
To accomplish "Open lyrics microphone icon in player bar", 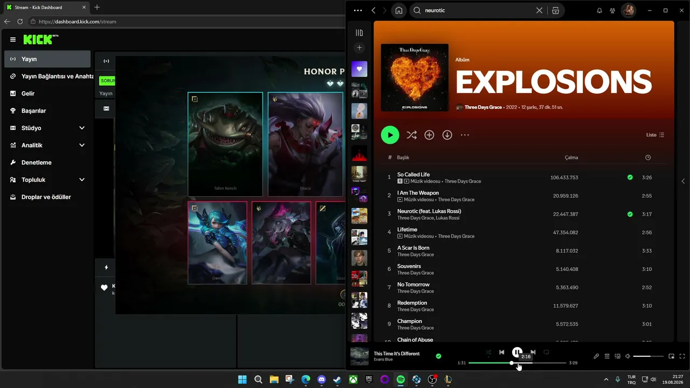I will [596, 356].
